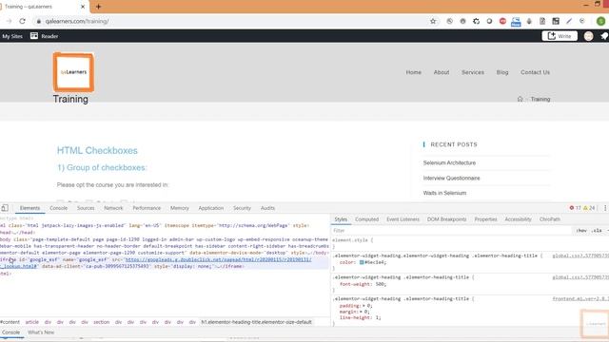Open the WordPress user avatar
609x342 pixels.
pyautogui.click(x=588, y=36)
